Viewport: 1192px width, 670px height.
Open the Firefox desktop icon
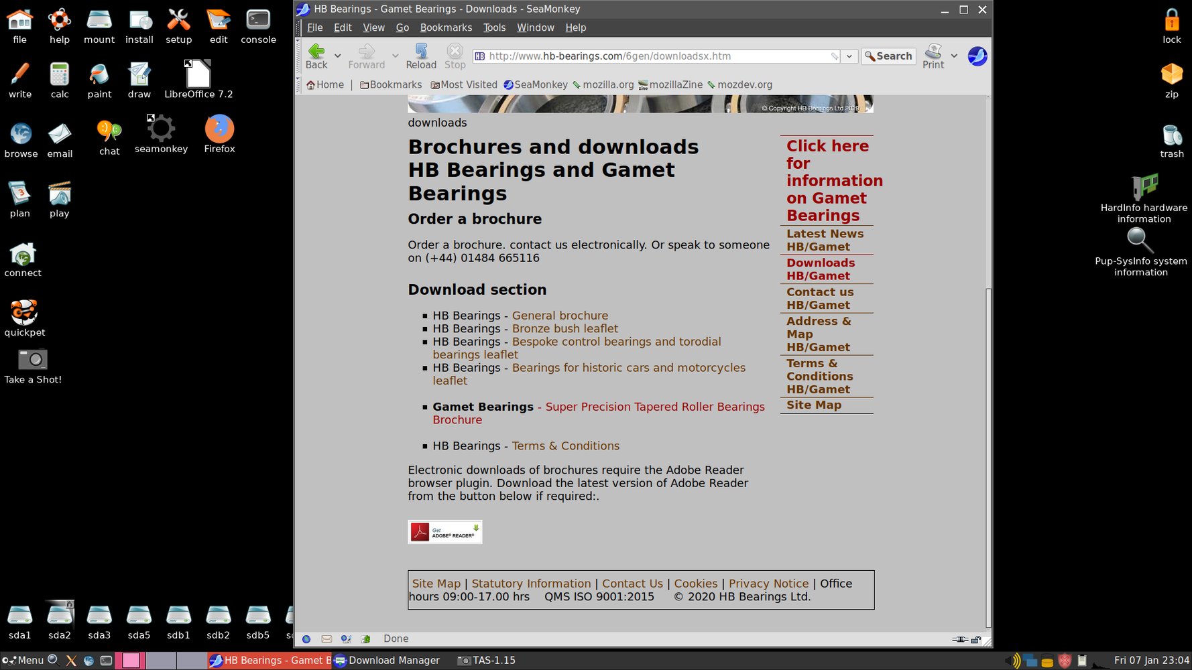click(x=219, y=129)
